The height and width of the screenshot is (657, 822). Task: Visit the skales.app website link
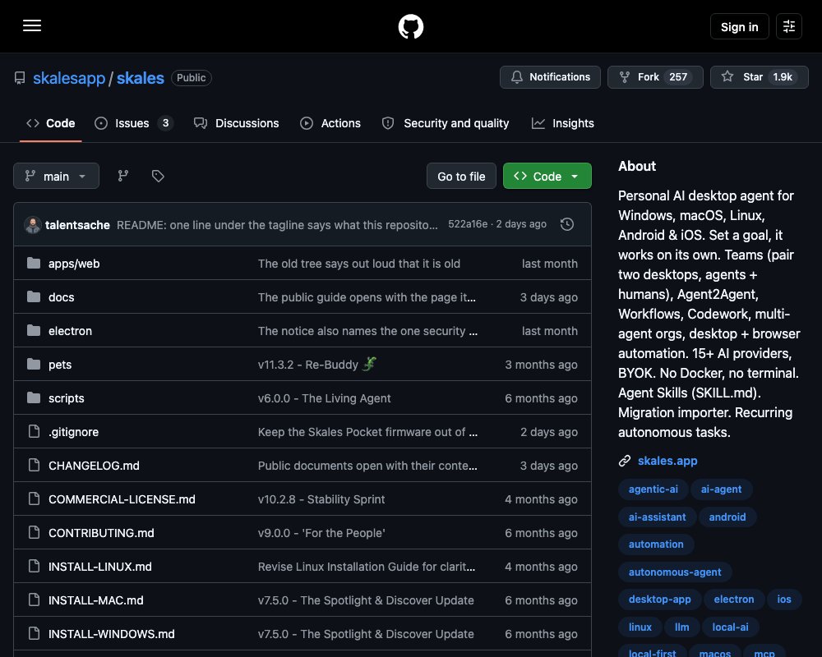tap(667, 461)
